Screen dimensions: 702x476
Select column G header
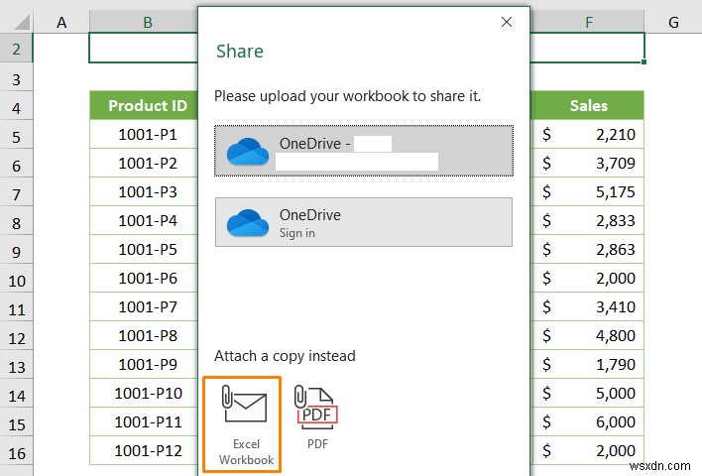[673, 22]
